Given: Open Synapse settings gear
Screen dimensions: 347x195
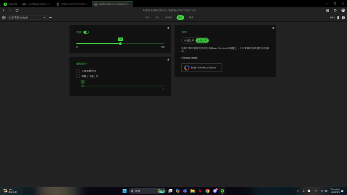Looking at the screenshot, I should pyautogui.click(x=335, y=10).
